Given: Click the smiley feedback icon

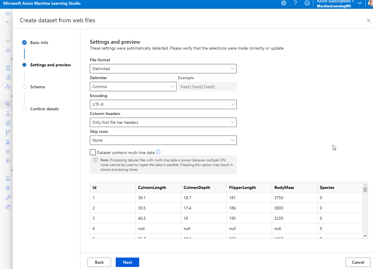Looking at the screenshot, I should (307, 3).
